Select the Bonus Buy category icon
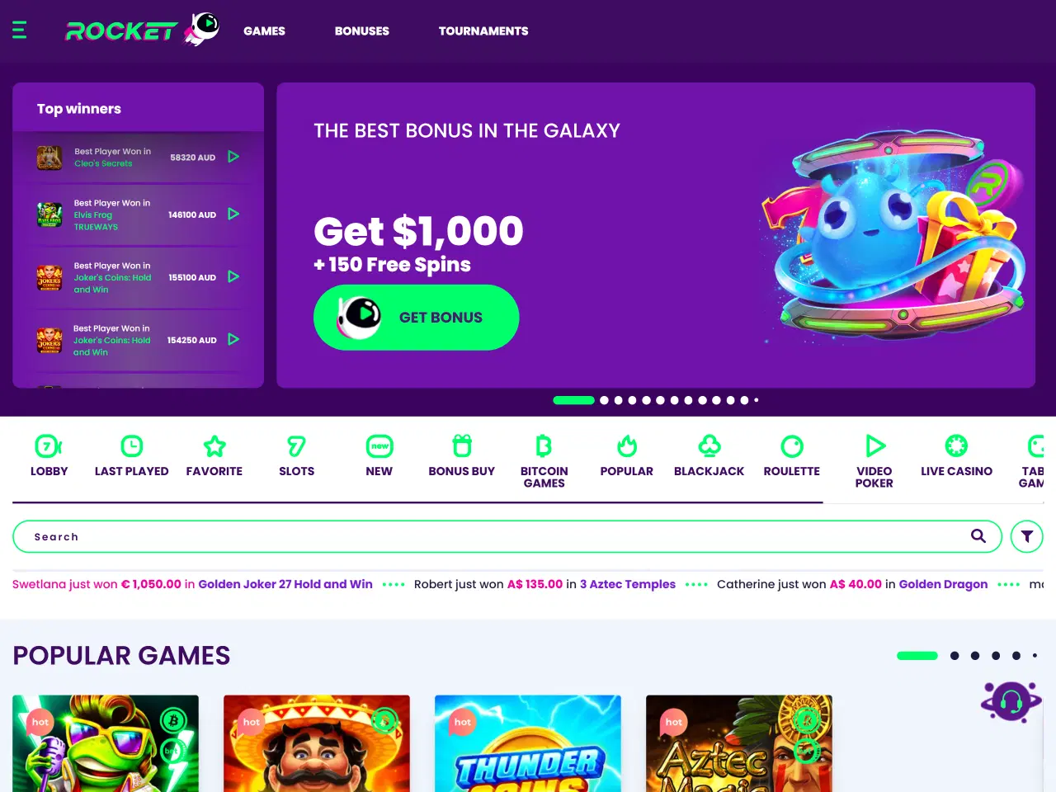Viewport: 1056px width, 792px height. click(x=462, y=446)
